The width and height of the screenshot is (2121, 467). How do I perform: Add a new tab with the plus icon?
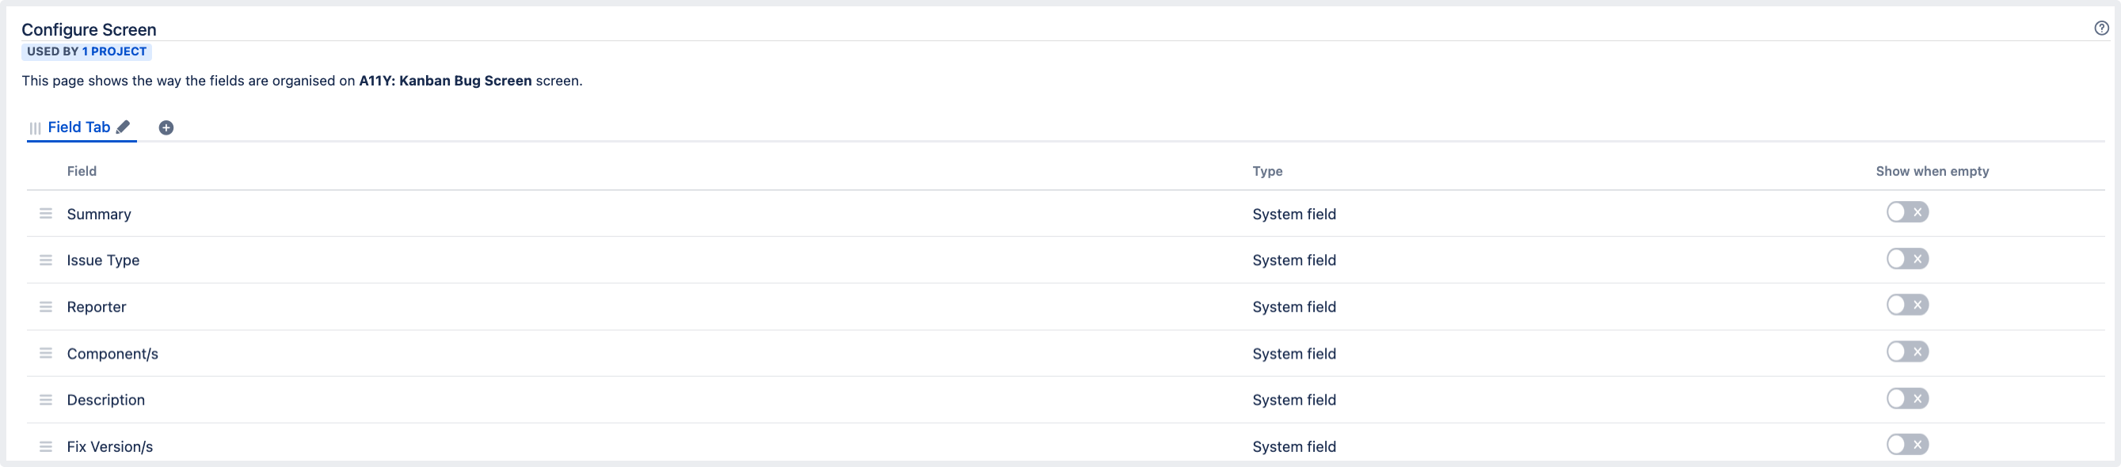pyautogui.click(x=166, y=127)
